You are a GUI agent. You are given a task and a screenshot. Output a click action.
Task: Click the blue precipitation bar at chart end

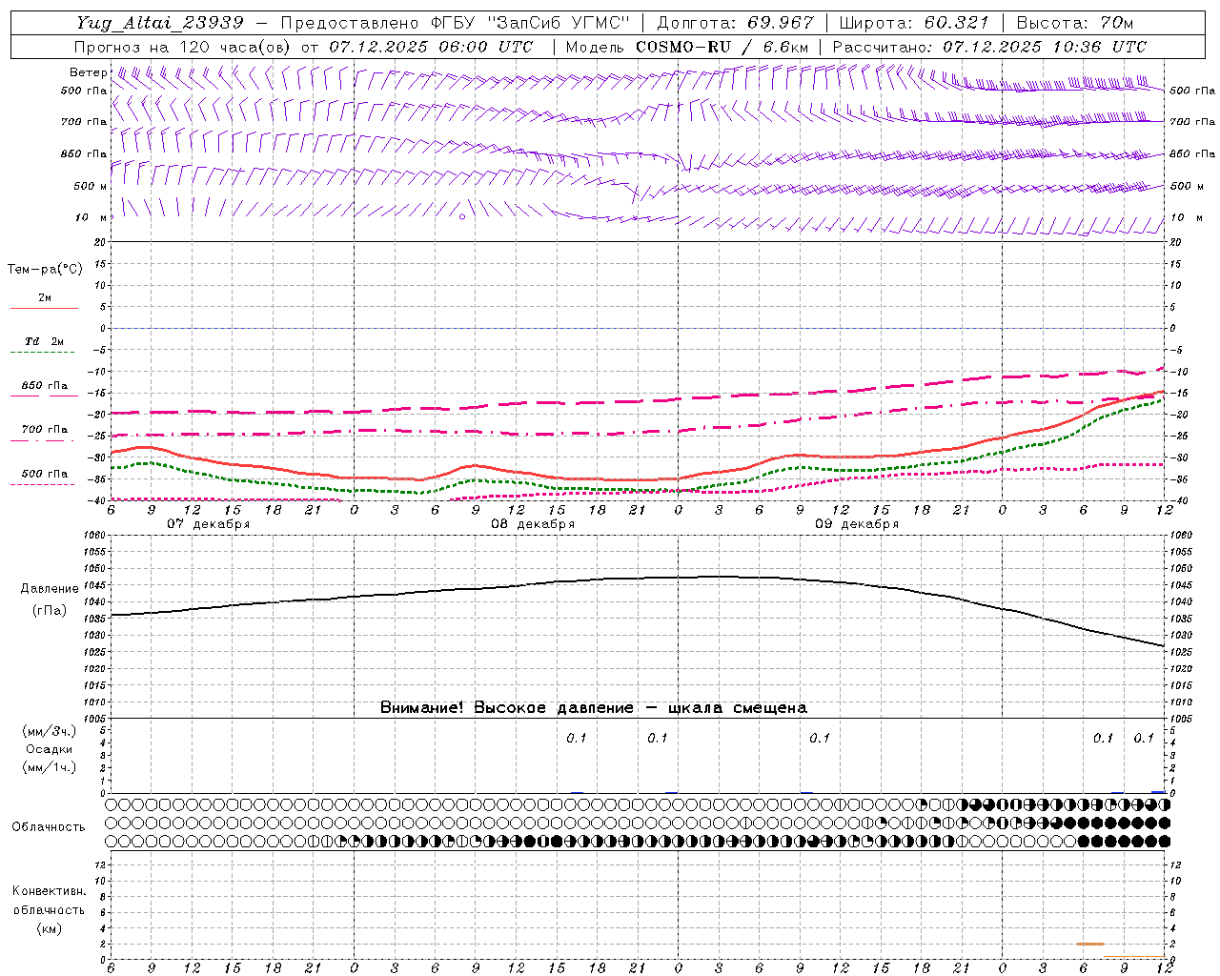(1158, 791)
